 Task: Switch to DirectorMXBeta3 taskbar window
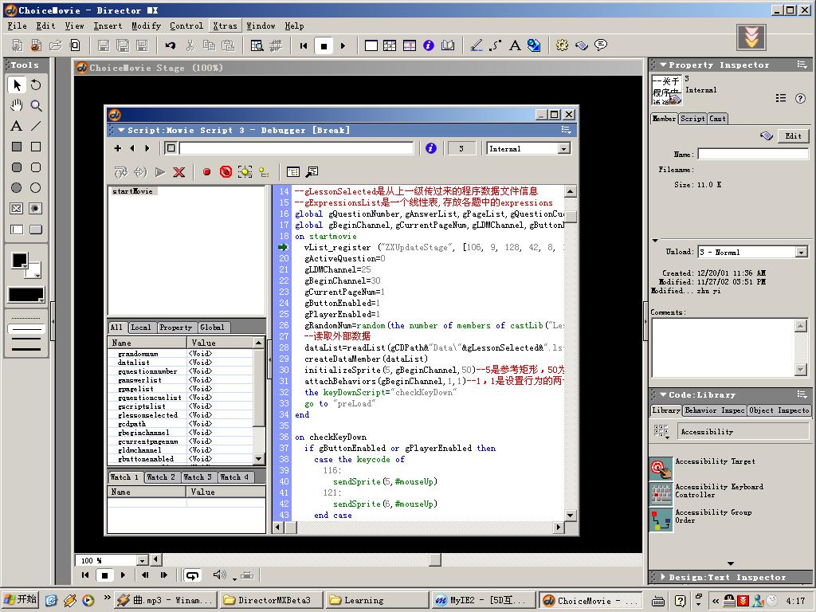[271, 601]
